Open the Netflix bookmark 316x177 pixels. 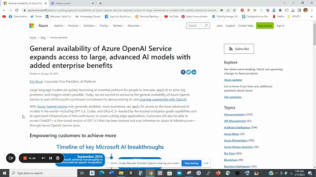coord(279,17)
